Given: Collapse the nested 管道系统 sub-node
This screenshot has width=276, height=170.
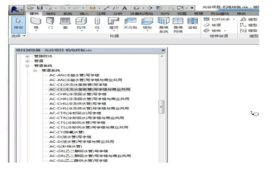Looking at the screenshot, I should 35,70.
